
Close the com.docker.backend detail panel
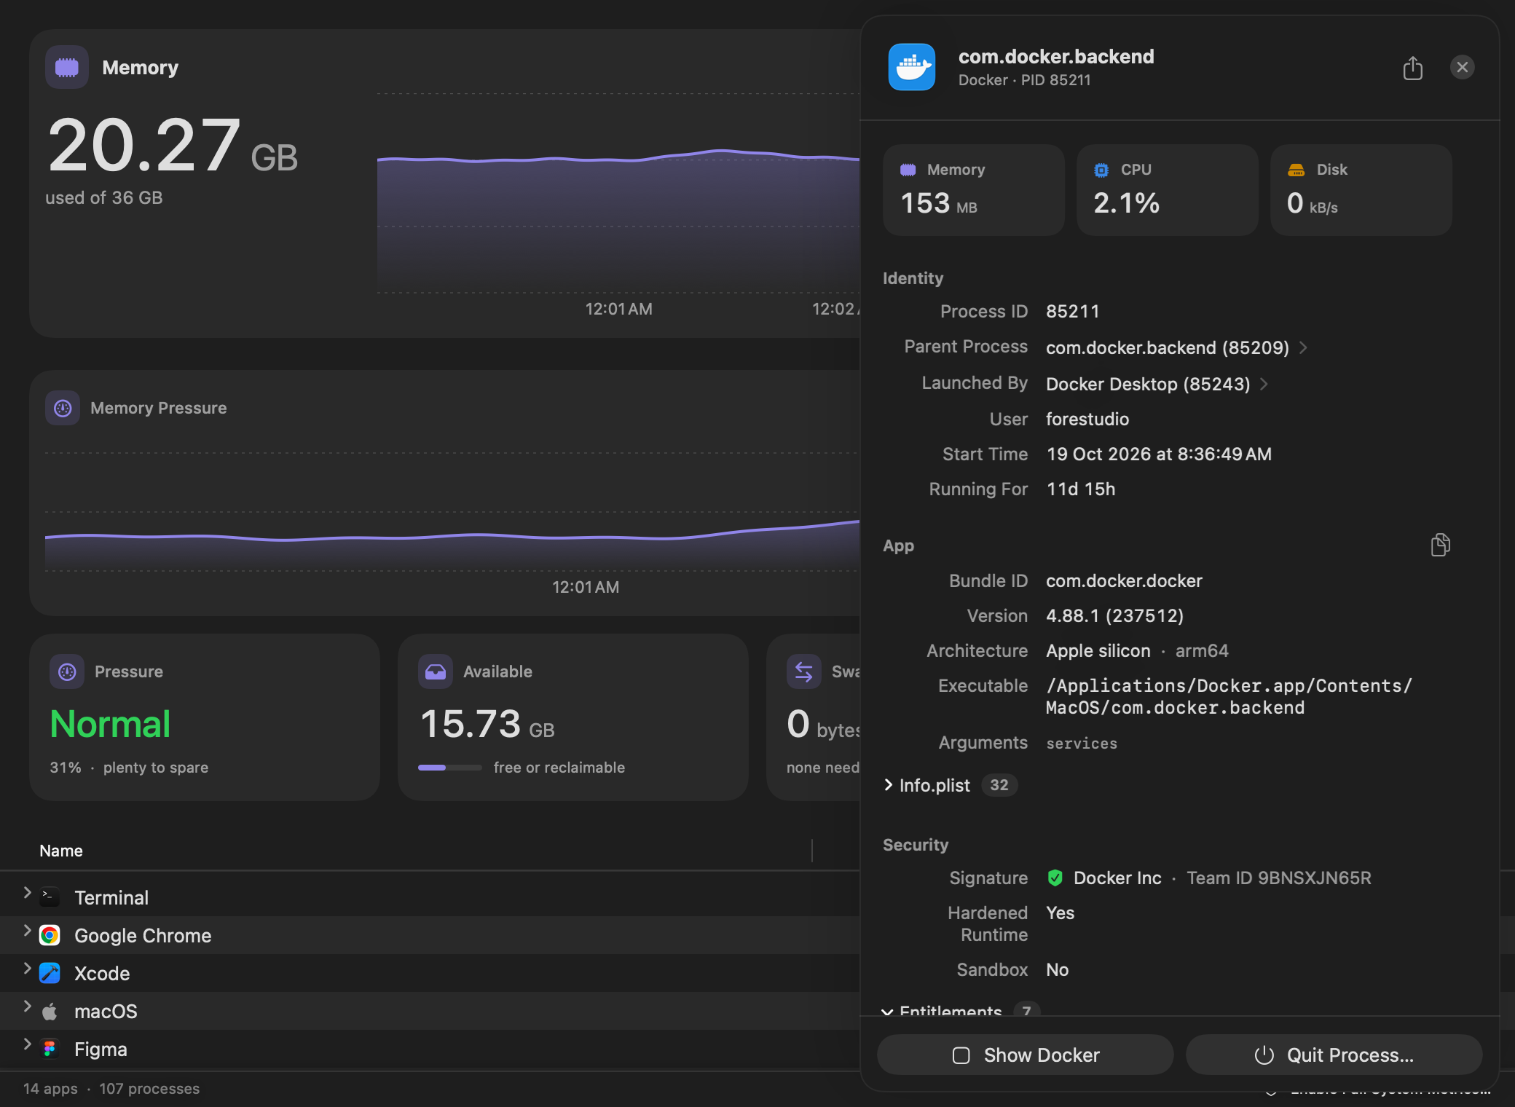tap(1462, 67)
